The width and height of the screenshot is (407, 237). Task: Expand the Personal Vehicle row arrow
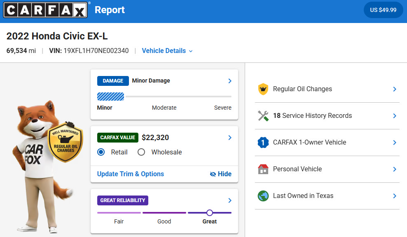click(395, 169)
